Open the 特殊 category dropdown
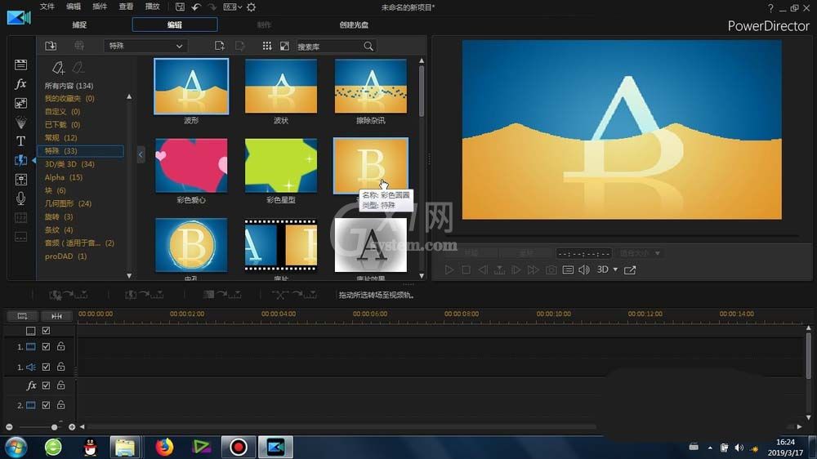817x459 pixels. 145,46
